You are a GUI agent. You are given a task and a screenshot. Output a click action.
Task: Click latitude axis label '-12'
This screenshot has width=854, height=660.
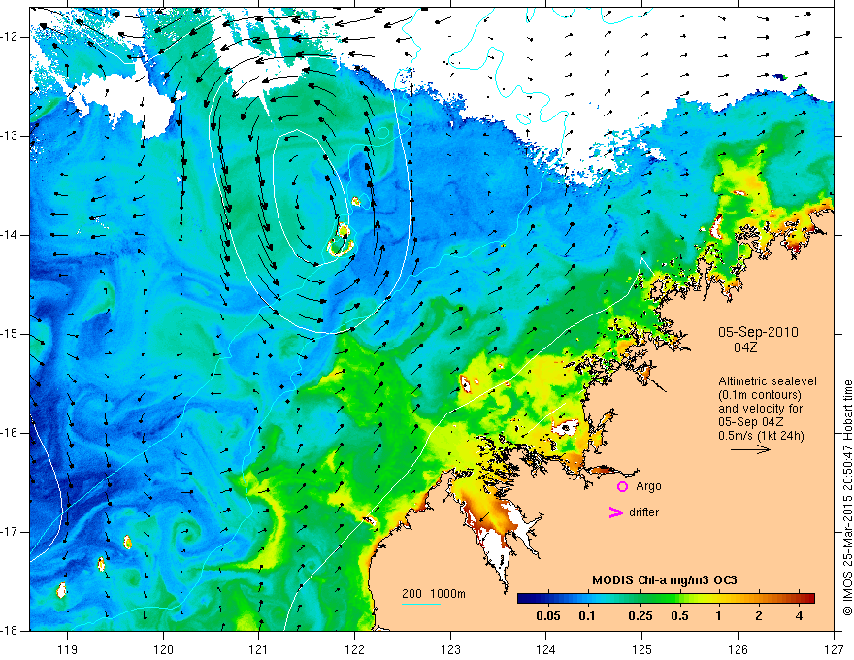[x=11, y=37]
